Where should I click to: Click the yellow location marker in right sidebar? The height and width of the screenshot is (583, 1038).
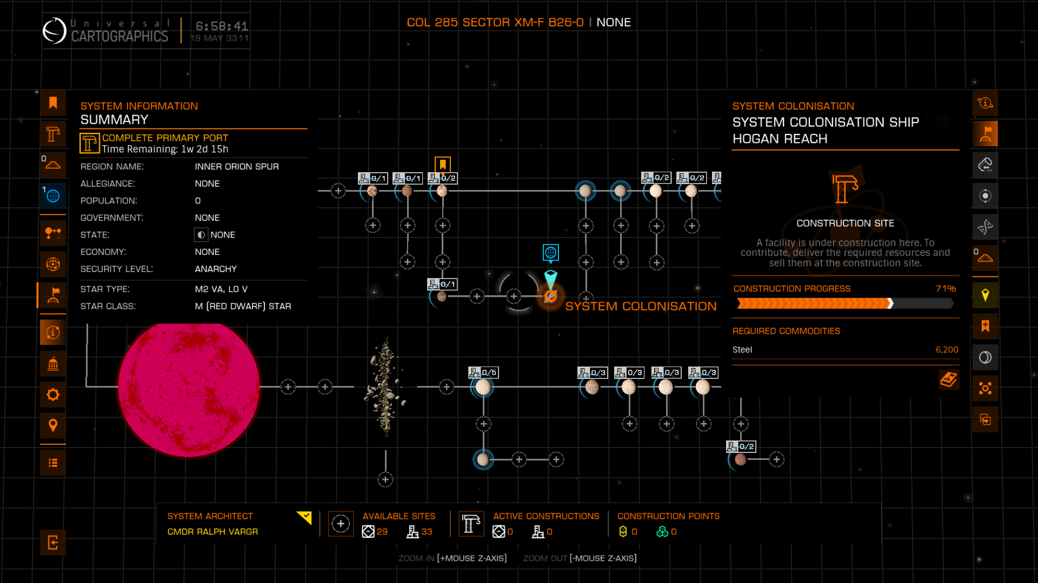(985, 295)
